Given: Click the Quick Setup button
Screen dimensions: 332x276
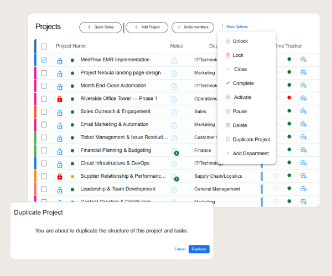Looking at the screenshot, I should (x=100, y=28).
